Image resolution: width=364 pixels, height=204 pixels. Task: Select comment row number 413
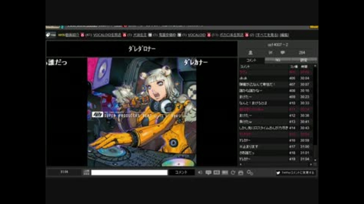(x=276, y=122)
